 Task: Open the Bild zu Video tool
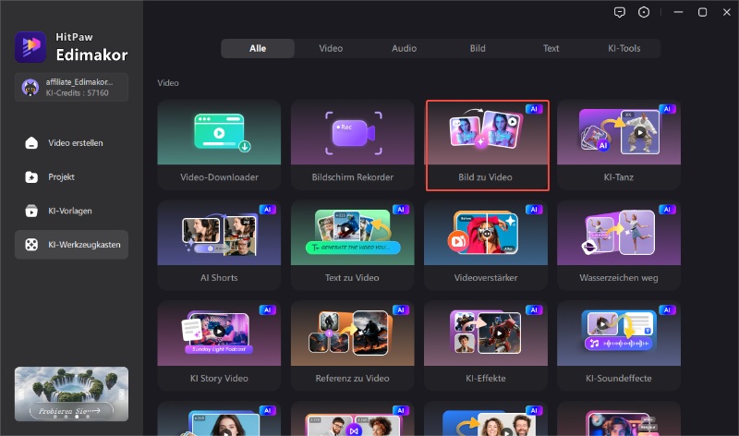[488, 145]
